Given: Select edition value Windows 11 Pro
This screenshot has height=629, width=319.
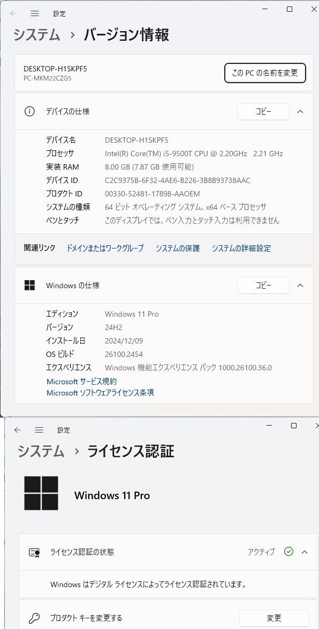Looking at the screenshot, I should (132, 314).
